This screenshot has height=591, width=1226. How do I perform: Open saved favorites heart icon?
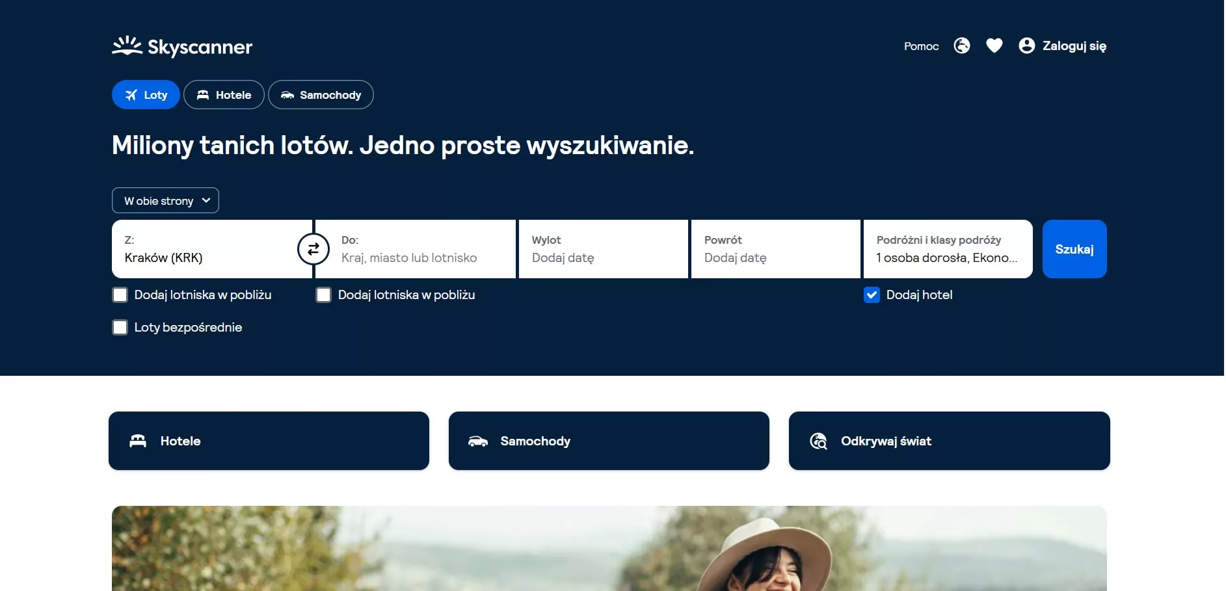pos(994,46)
